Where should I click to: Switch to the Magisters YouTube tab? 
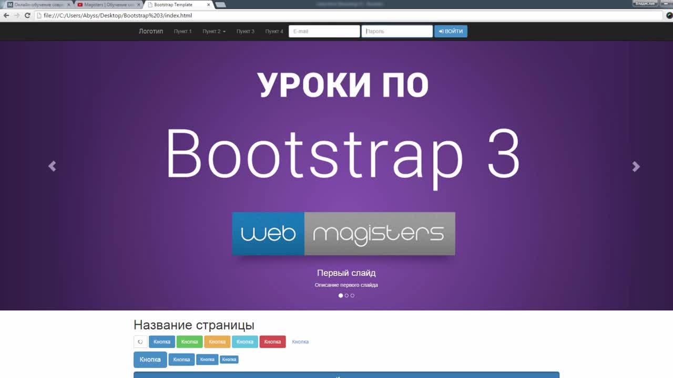pos(109,5)
